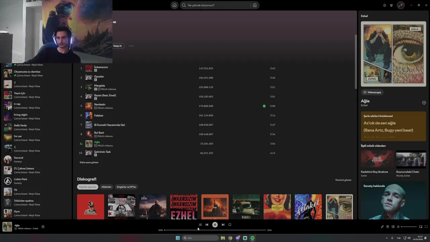Open the Windows Start menu
The height and width of the screenshot is (242, 430).
pos(178,238)
